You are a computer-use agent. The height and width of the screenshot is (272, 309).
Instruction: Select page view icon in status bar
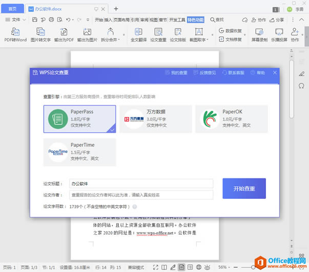pyautogui.click(x=181, y=267)
